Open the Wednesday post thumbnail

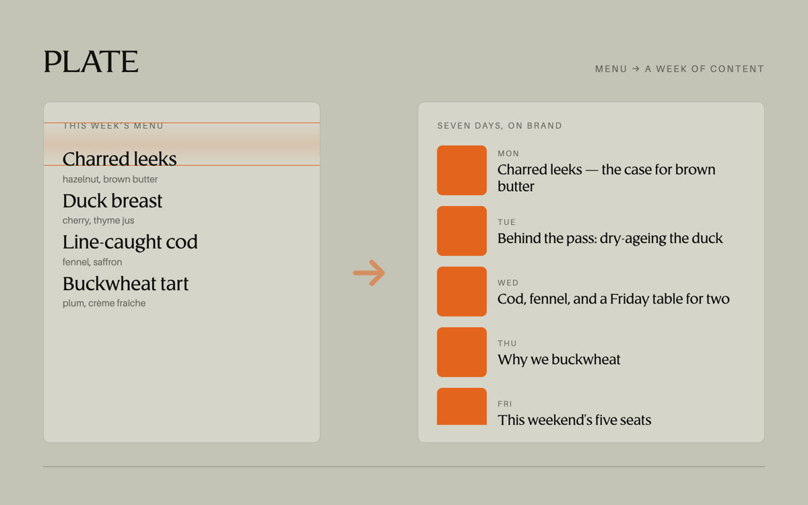click(x=462, y=292)
